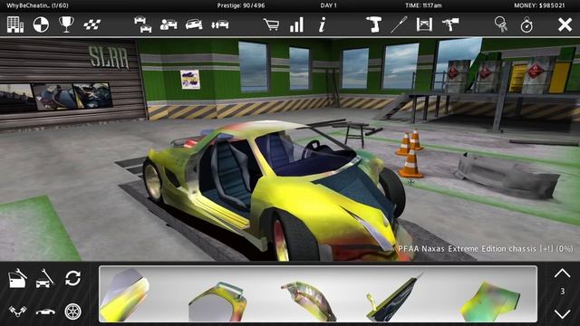Viewport: 580px width, 326px height.
Task: Pick the green-yellow hood panel thumbnail
Action: (490, 301)
